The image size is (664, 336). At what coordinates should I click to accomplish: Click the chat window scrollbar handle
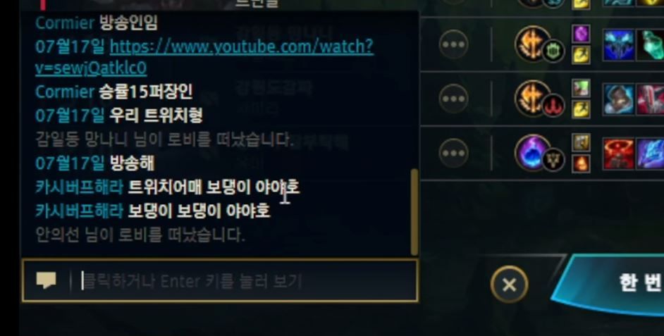tap(414, 212)
